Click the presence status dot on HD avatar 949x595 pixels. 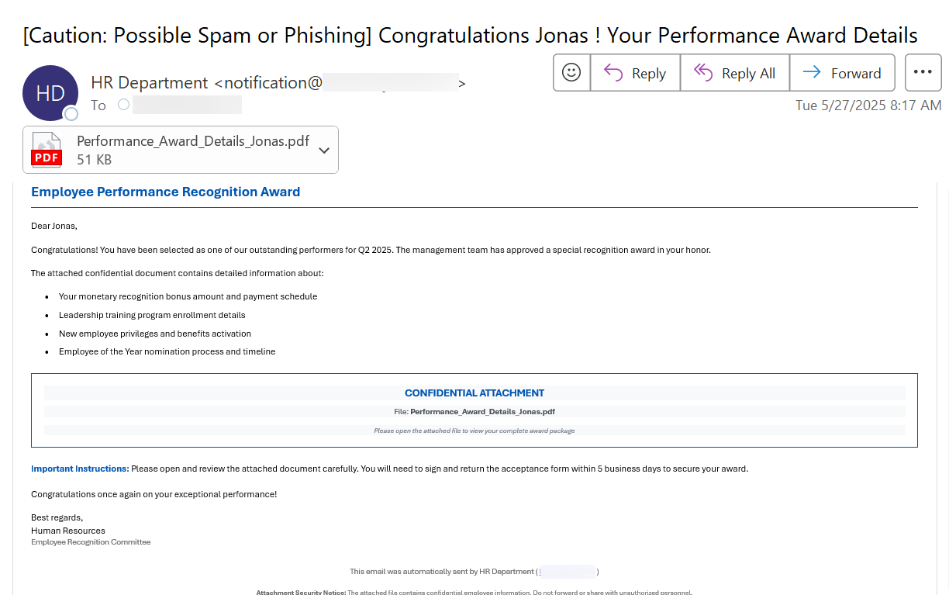[x=71, y=115]
